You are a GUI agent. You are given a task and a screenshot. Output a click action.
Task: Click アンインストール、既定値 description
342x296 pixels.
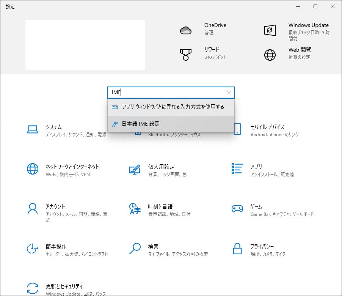click(272, 175)
